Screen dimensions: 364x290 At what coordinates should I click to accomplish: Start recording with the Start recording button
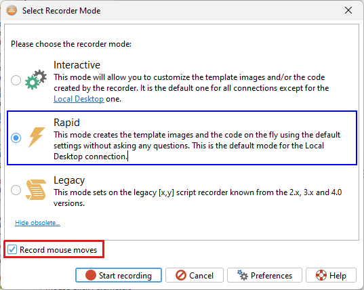pos(119,275)
